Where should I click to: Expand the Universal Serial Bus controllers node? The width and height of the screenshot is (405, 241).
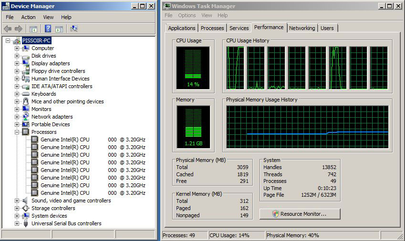click(17, 223)
